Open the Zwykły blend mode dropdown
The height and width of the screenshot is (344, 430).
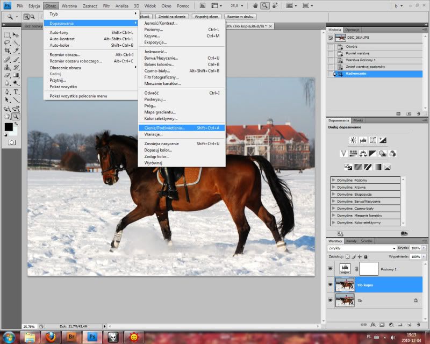[x=362, y=248]
